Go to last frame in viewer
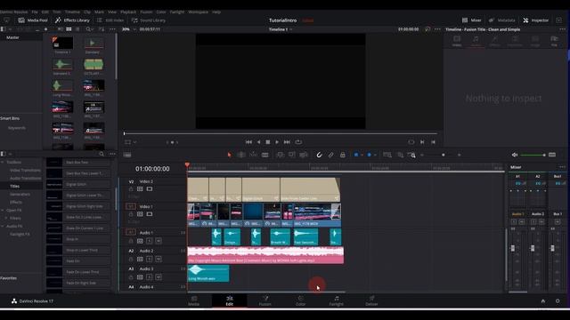Screen dimensions: 570x320 pos(287,142)
